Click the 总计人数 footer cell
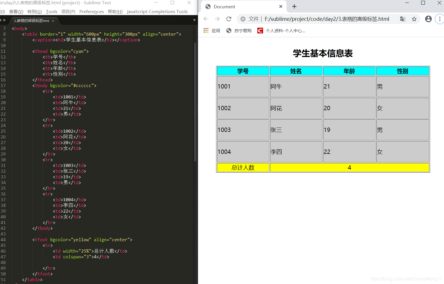The width and height of the screenshot is (444, 284). (x=243, y=168)
